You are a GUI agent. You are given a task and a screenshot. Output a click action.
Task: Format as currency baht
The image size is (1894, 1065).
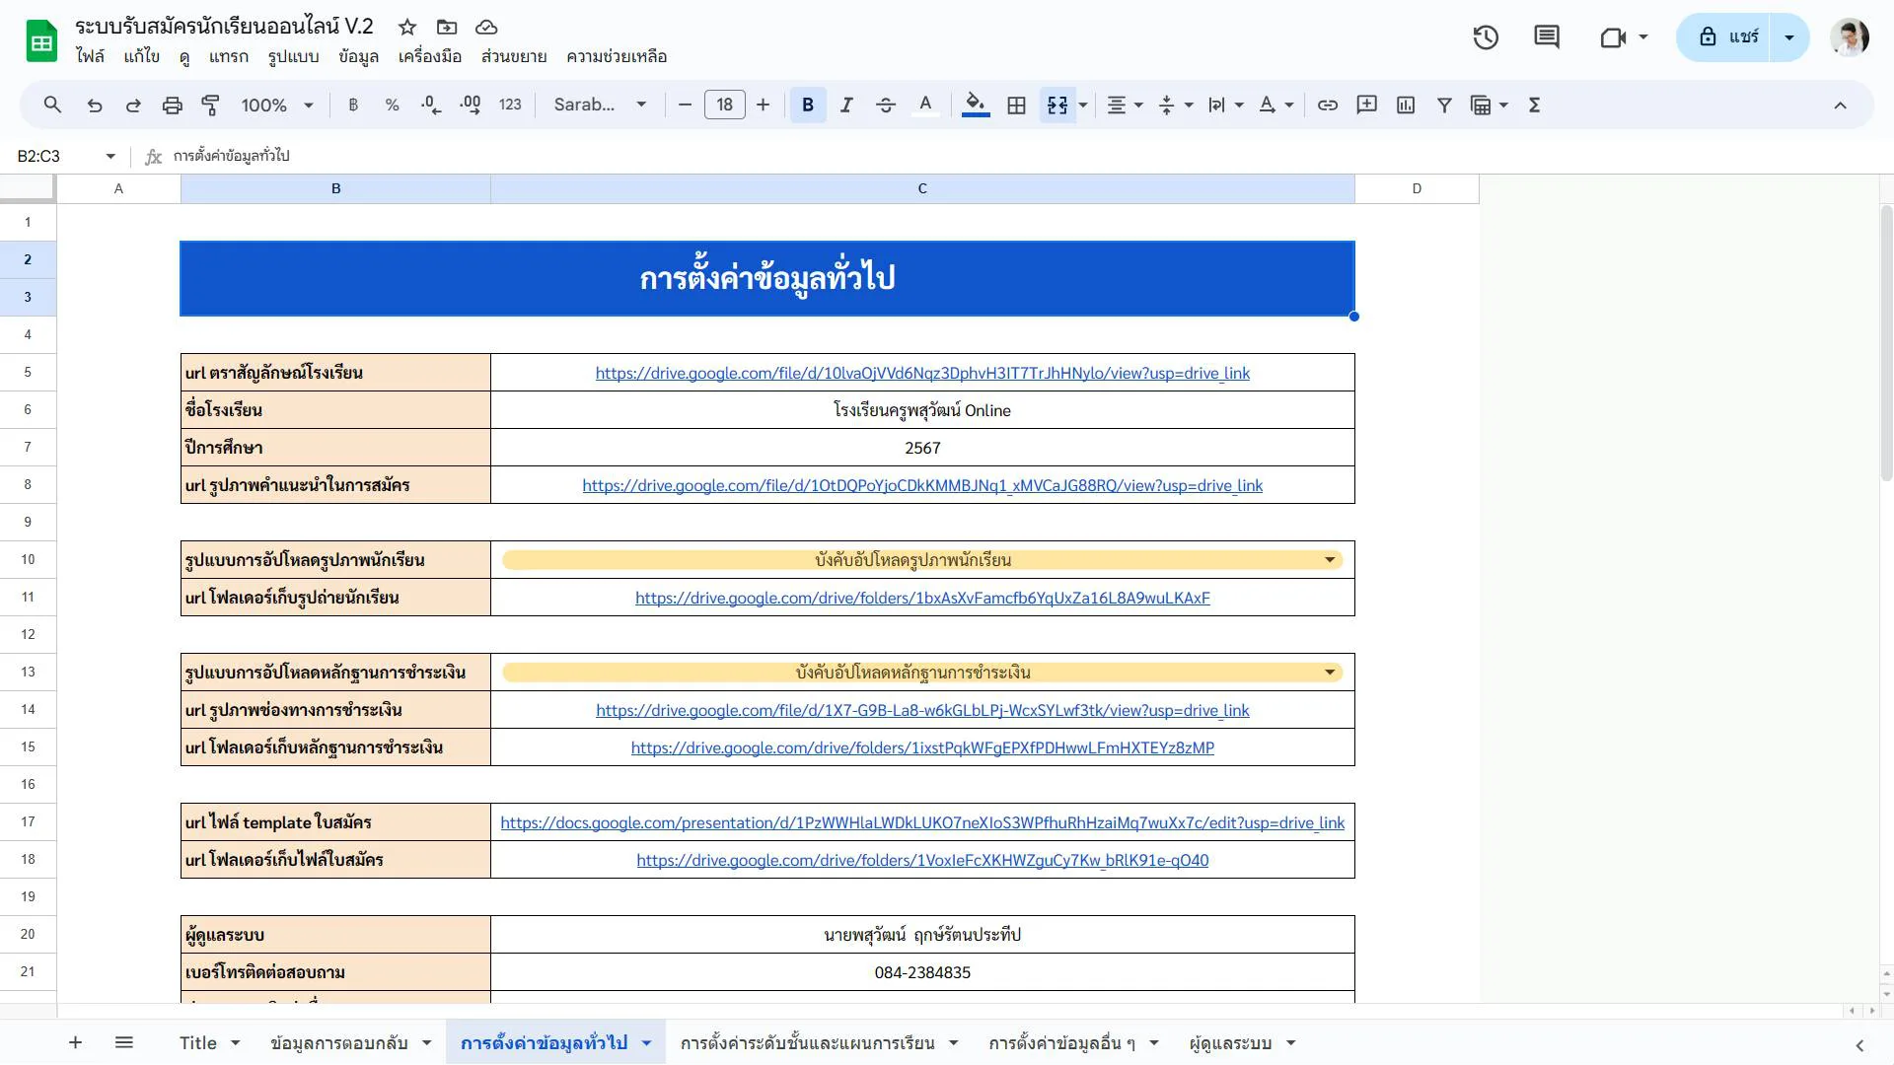click(x=353, y=105)
